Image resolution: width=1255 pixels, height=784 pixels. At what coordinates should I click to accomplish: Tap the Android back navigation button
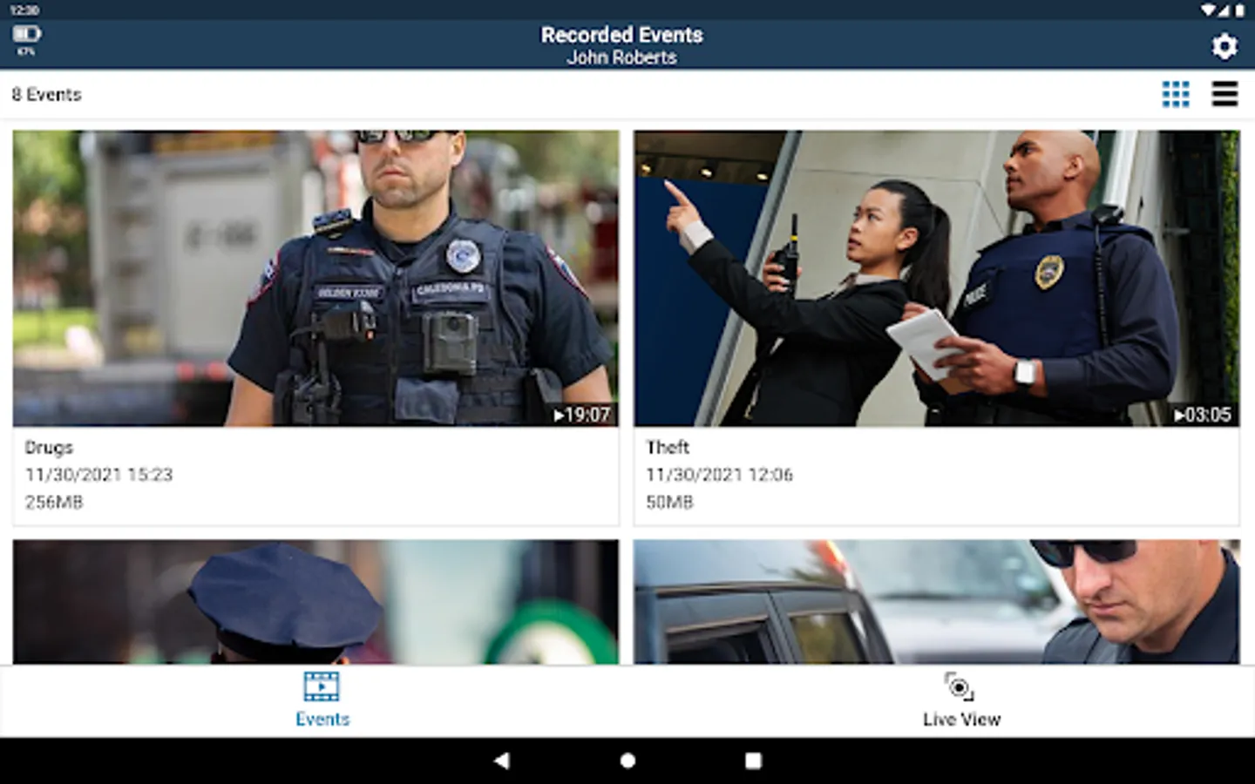501,760
